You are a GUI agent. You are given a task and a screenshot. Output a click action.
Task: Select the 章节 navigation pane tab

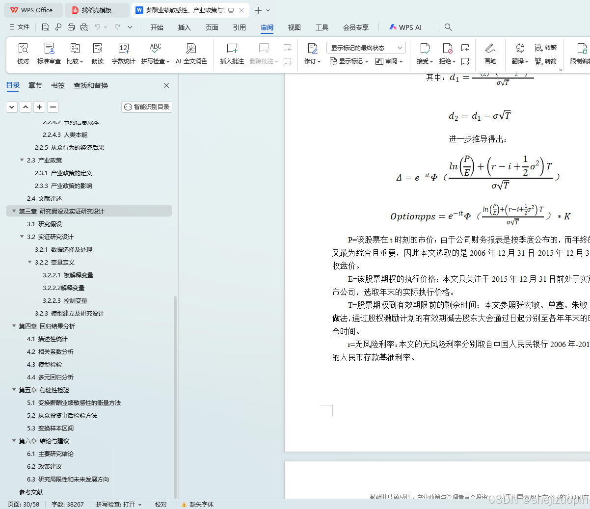tap(35, 85)
